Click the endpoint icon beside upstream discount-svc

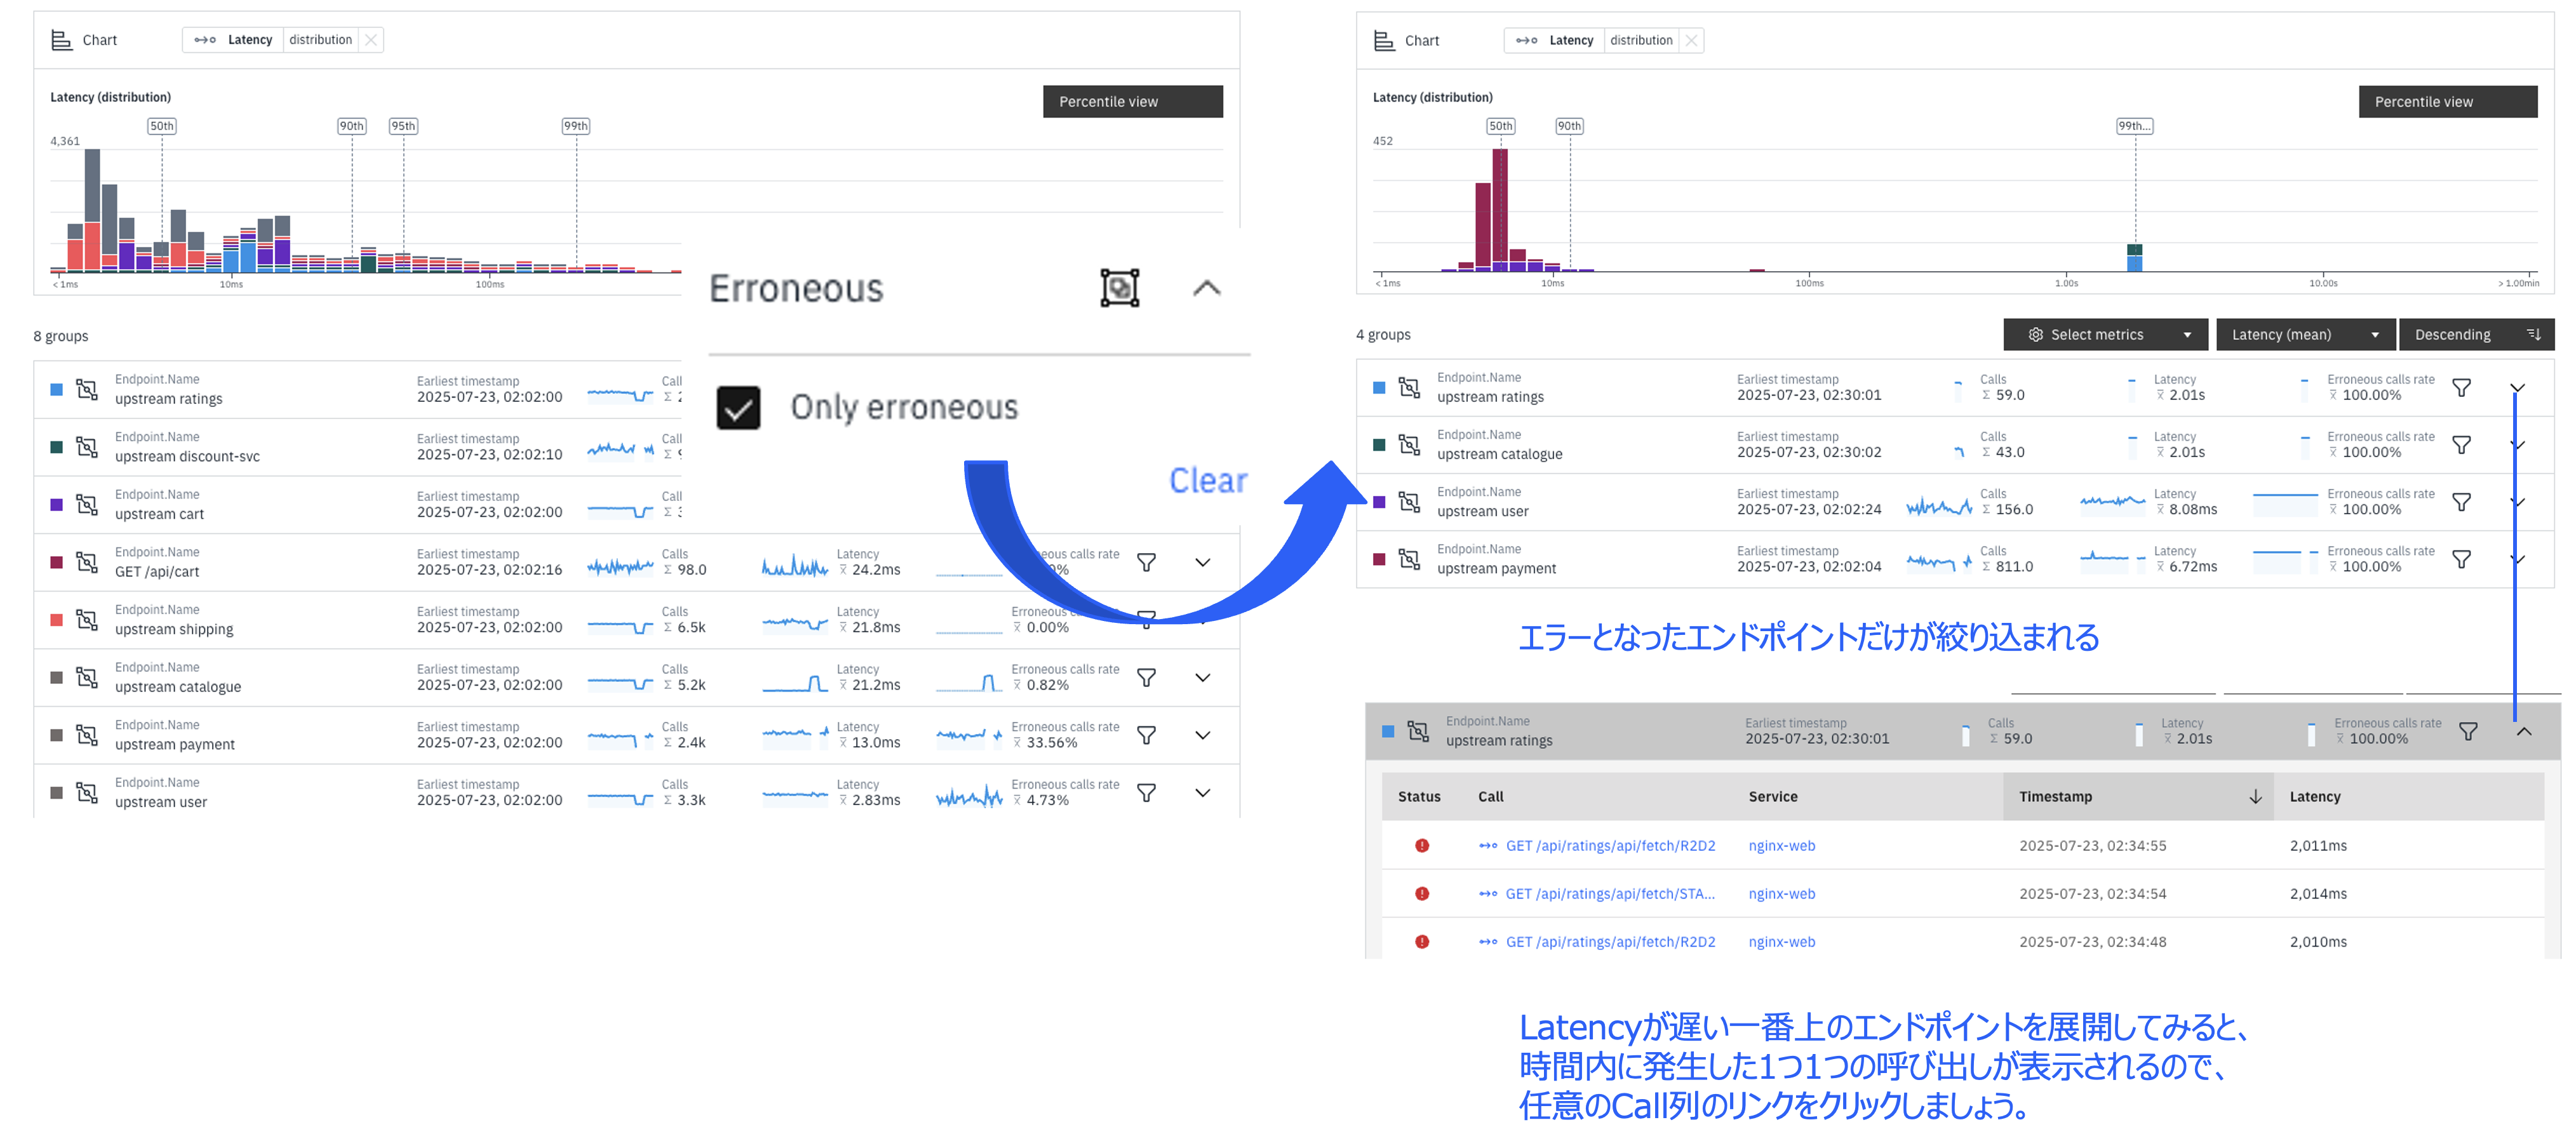click(88, 447)
